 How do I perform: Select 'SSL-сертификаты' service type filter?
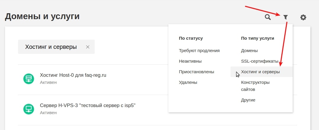point(260,61)
